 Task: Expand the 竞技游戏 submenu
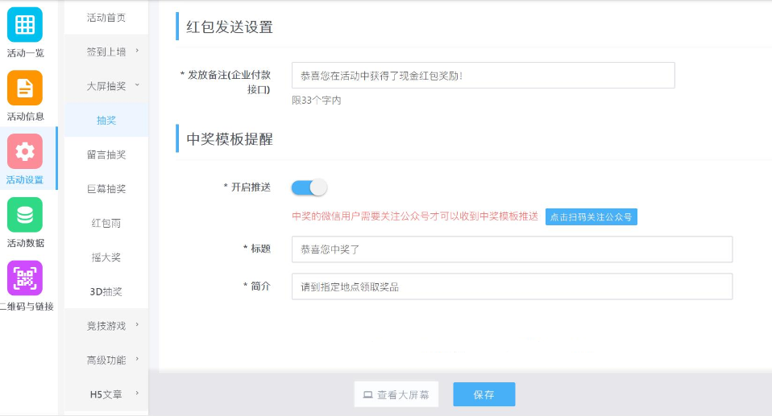(x=106, y=326)
